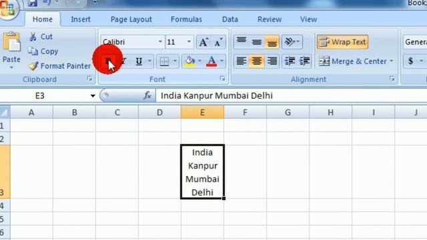Click the Save icon in quick access toolbar
Viewport: 427px width, 240px height.
coord(33,3)
